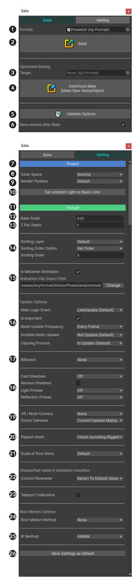The image size is (137, 581).
Task: Switch to Setting tab in upper window
Action: point(103,20)
